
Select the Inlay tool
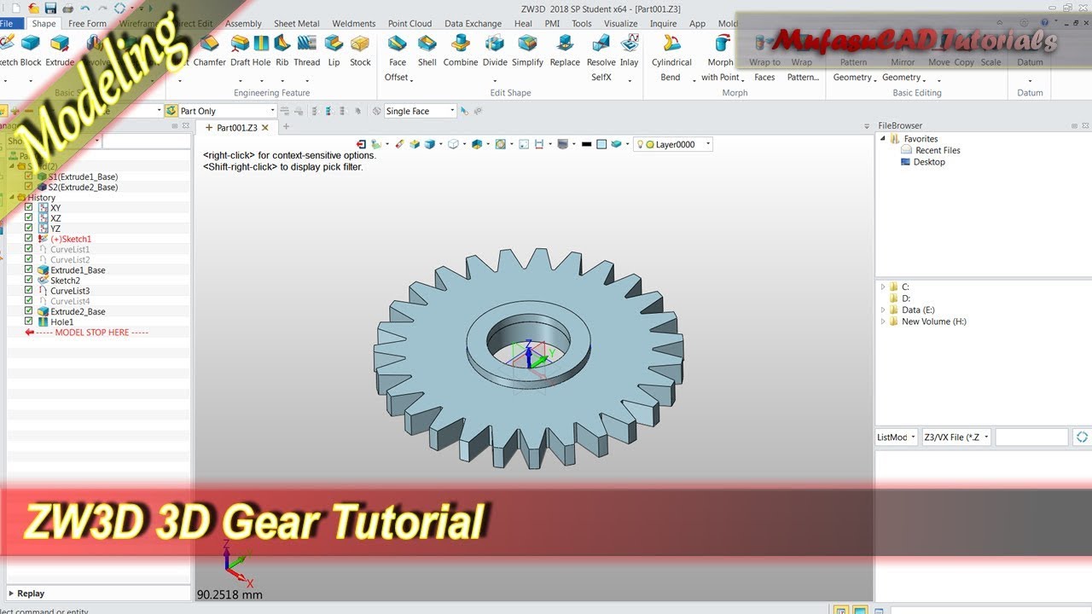point(629,50)
